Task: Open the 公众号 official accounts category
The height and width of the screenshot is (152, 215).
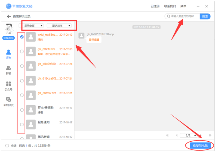Action: pyautogui.click(x=9, y=86)
